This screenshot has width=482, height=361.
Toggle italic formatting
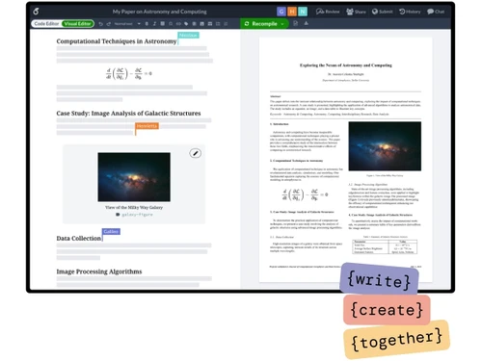pos(154,24)
